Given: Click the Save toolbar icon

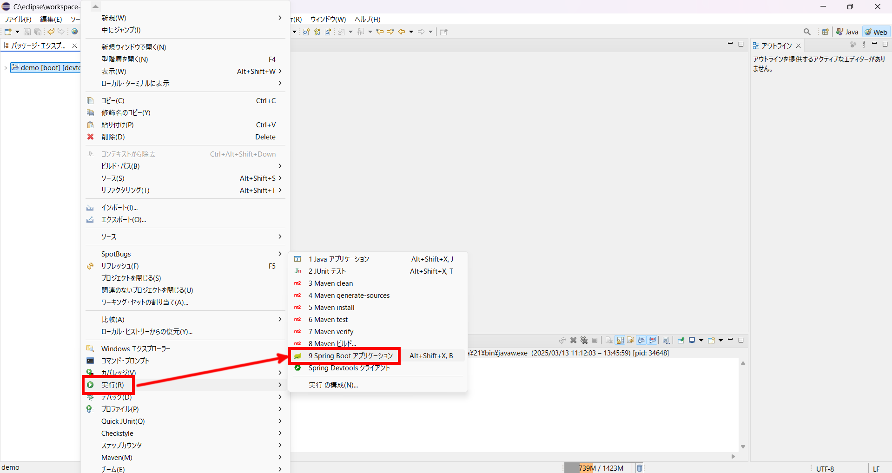Looking at the screenshot, I should click(x=27, y=32).
